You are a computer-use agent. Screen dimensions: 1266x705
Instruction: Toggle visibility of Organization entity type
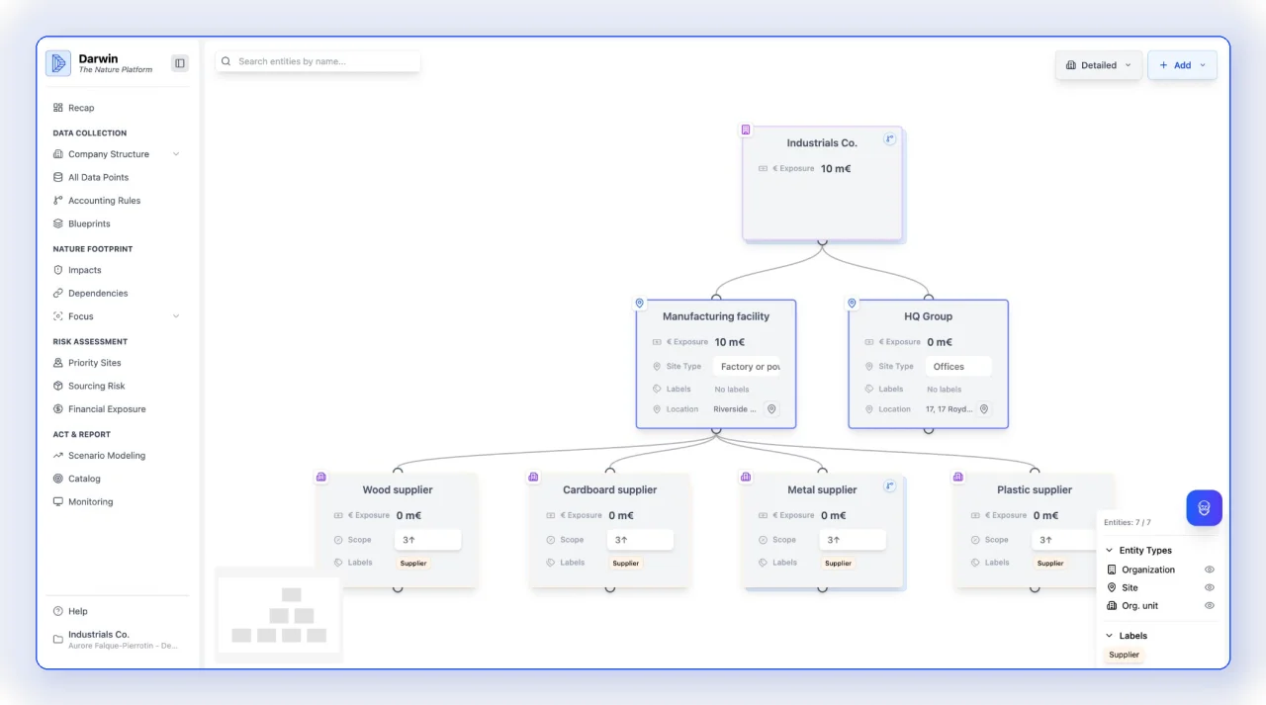[x=1209, y=570]
